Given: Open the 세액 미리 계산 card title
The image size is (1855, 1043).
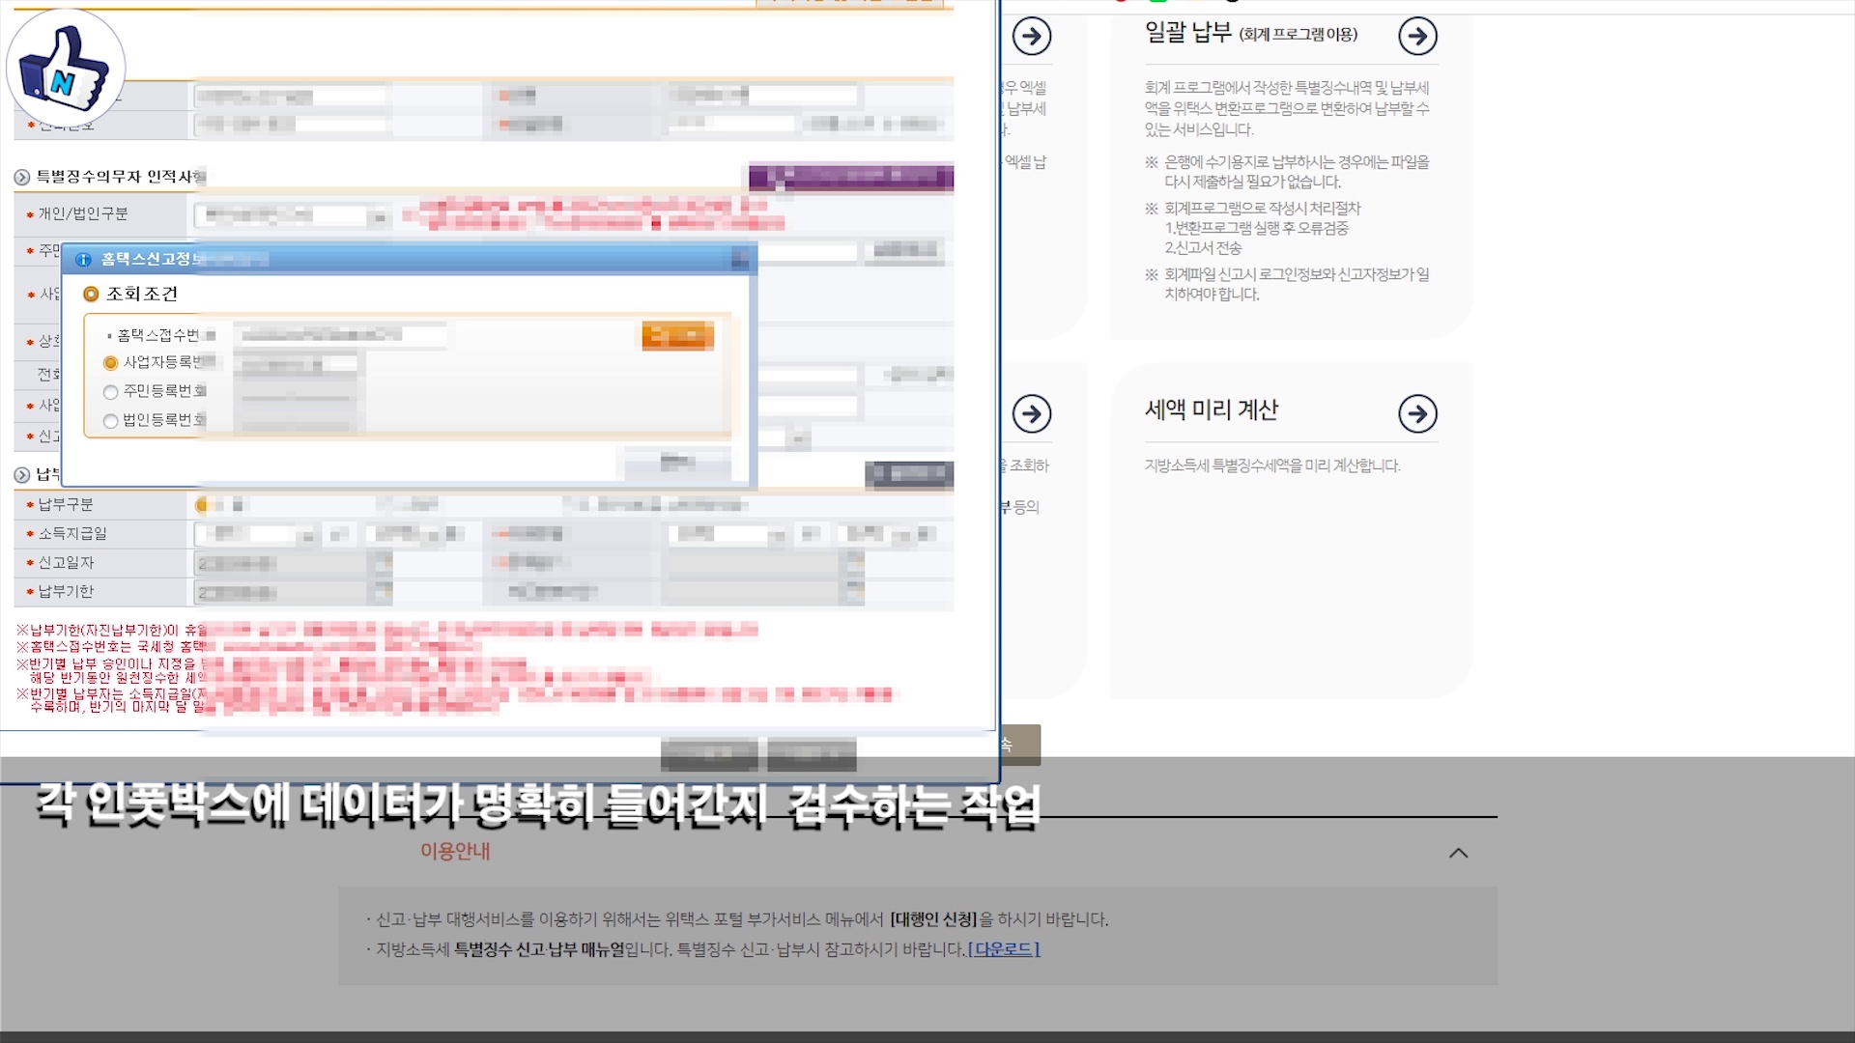Looking at the screenshot, I should tap(1211, 410).
